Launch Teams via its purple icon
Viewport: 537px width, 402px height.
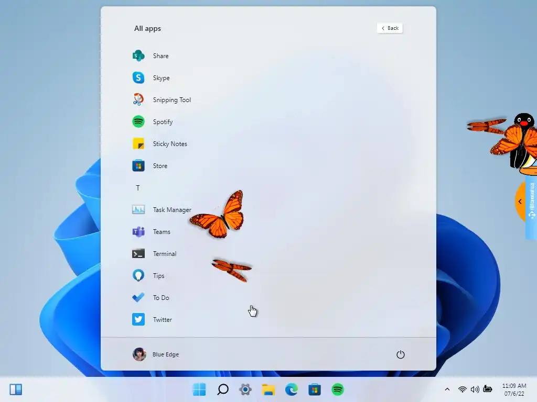pos(138,232)
